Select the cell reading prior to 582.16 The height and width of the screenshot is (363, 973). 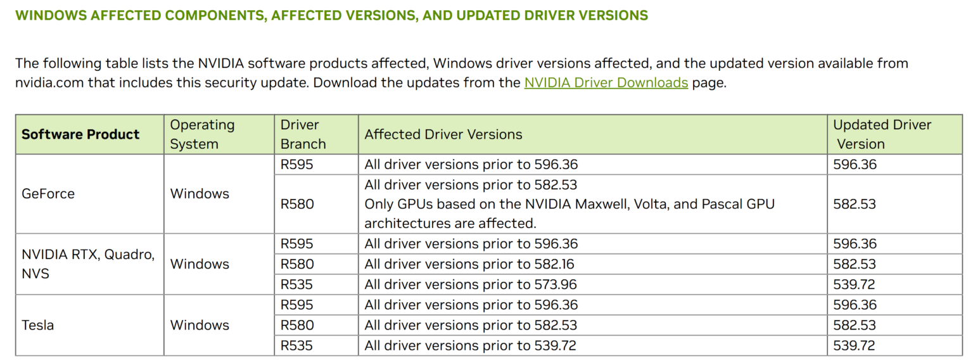(593, 264)
